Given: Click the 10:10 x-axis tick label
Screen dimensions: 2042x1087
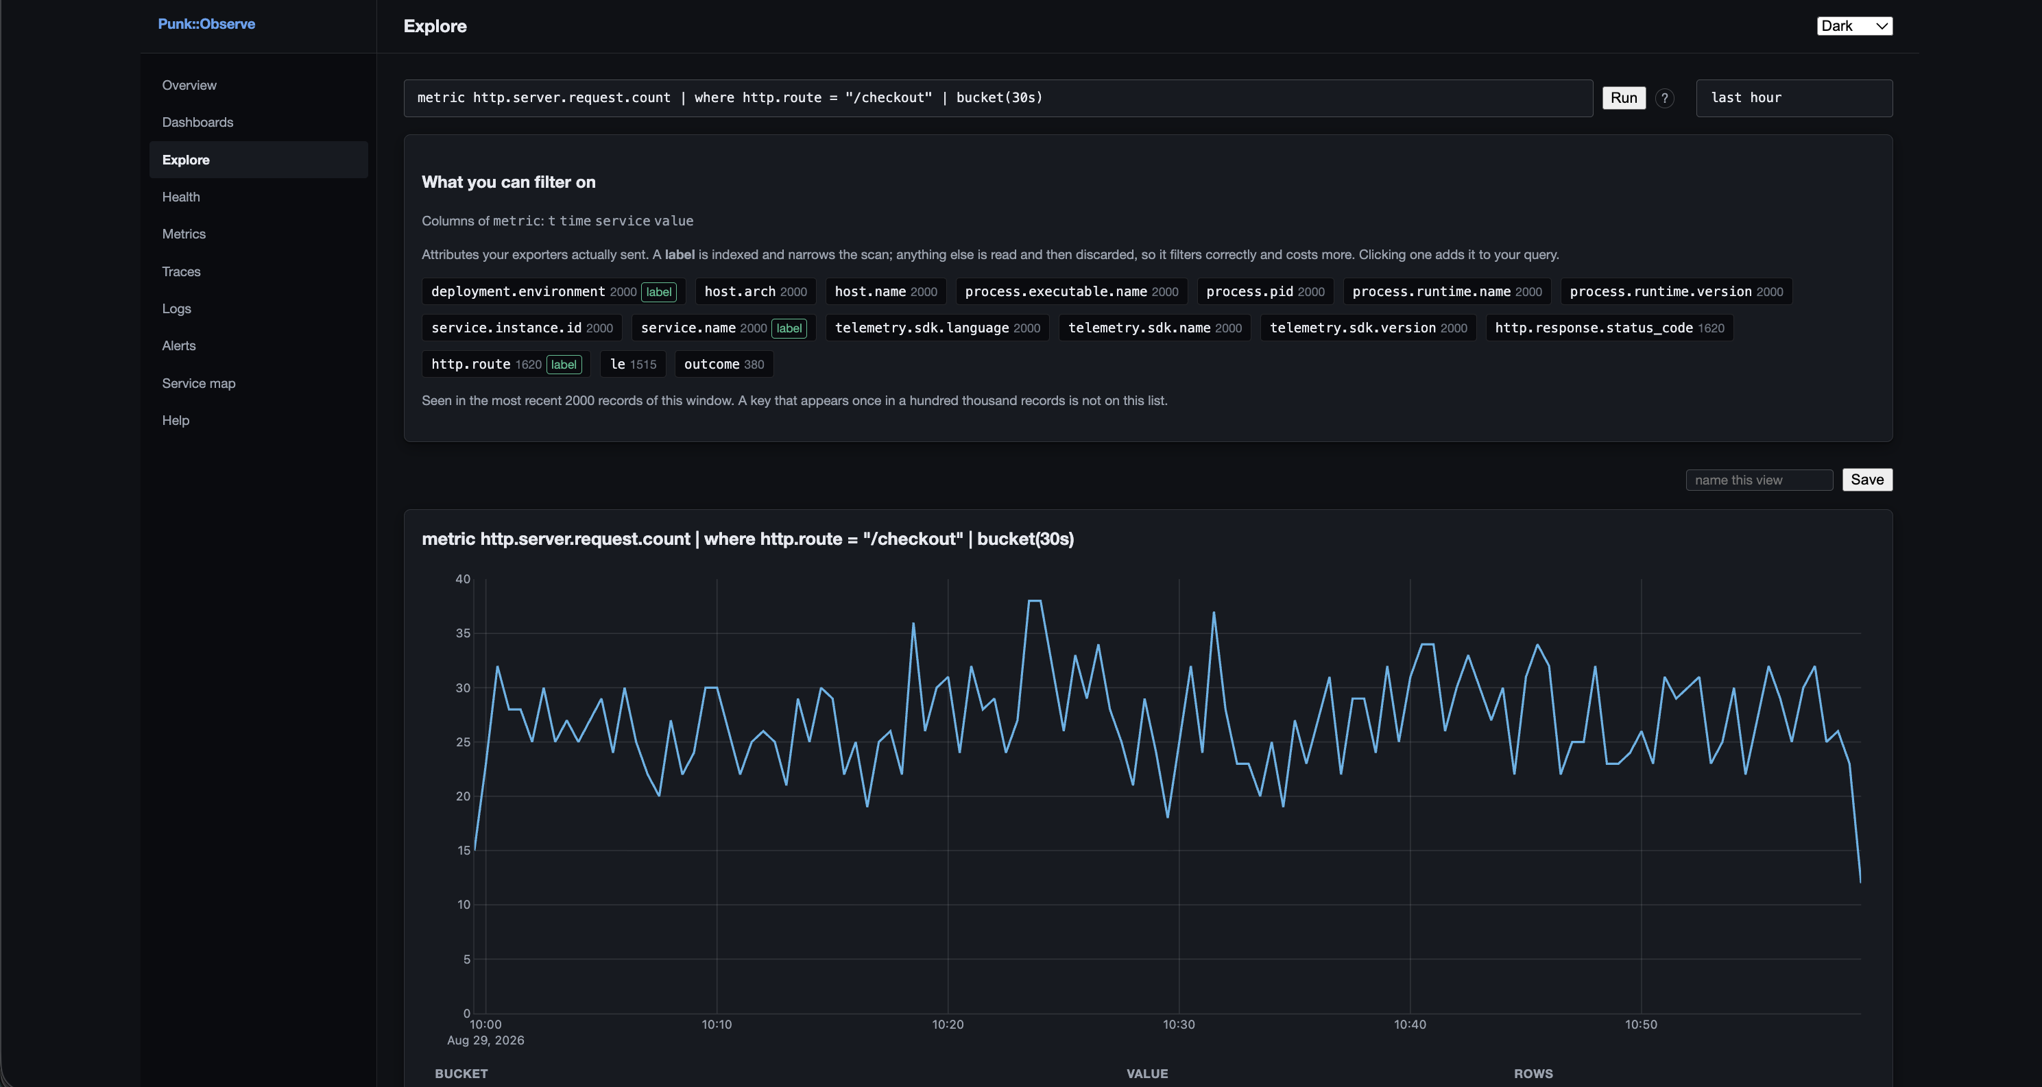Looking at the screenshot, I should click(717, 1025).
